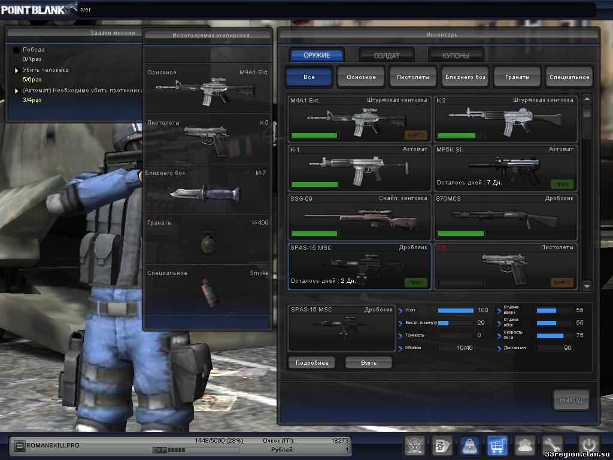Click the arrow icon next to Быстр. в минуту
The image size is (613, 460).
[x=400, y=323]
